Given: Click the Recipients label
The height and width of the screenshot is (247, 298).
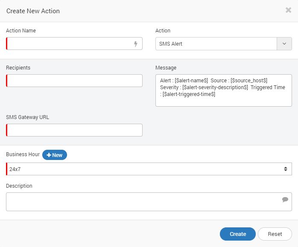Looking at the screenshot, I should [x=18, y=68].
